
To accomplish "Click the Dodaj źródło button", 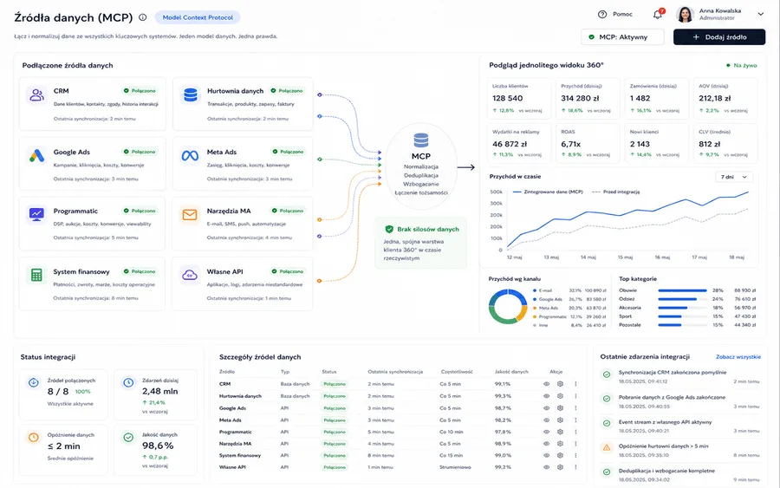I will pos(719,36).
